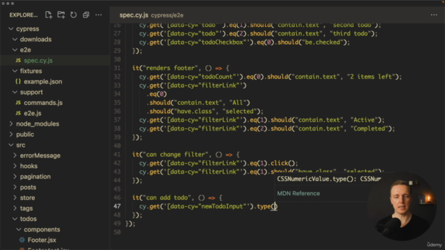Open Explorer more actions ellipsis menu

pyautogui.click(x=99, y=15)
